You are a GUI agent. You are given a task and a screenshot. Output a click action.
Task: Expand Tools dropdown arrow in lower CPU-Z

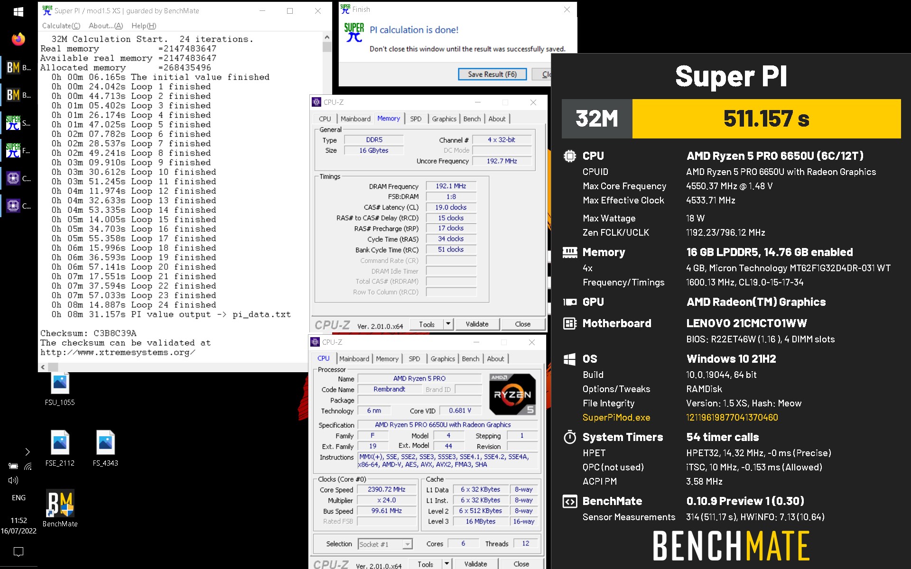pyautogui.click(x=446, y=564)
